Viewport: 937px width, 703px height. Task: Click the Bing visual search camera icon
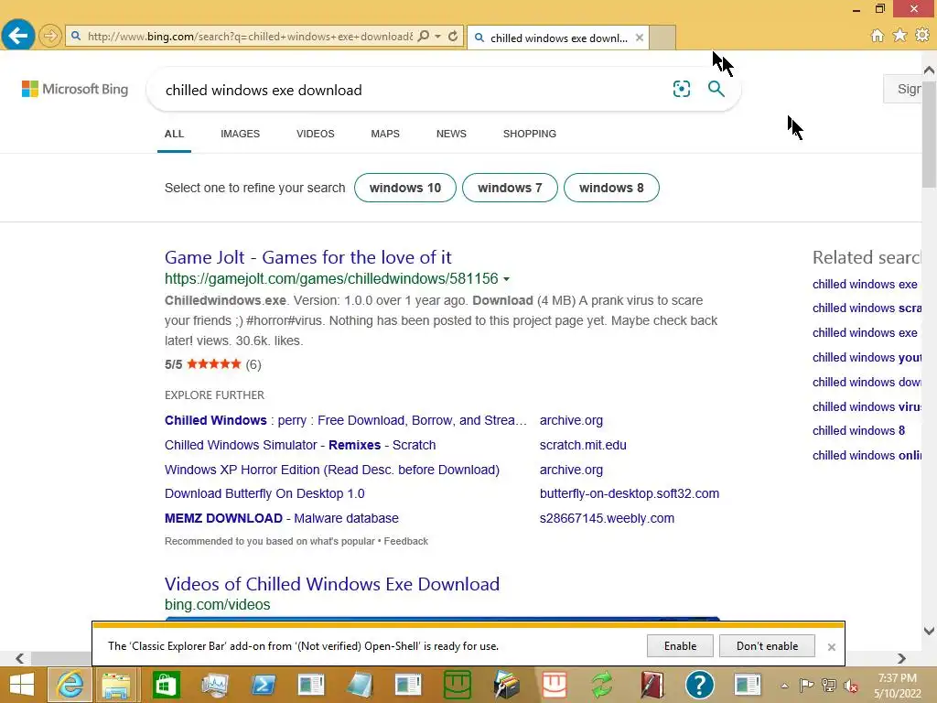coord(681,89)
